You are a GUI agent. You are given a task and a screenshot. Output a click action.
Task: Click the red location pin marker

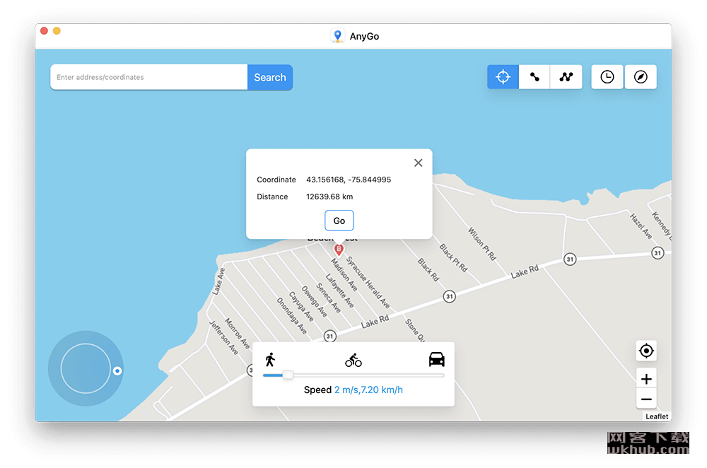339,250
